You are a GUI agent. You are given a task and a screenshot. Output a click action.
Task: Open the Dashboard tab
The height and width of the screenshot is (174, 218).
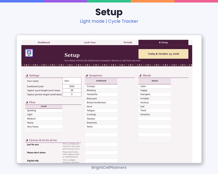(x=44, y=42)
